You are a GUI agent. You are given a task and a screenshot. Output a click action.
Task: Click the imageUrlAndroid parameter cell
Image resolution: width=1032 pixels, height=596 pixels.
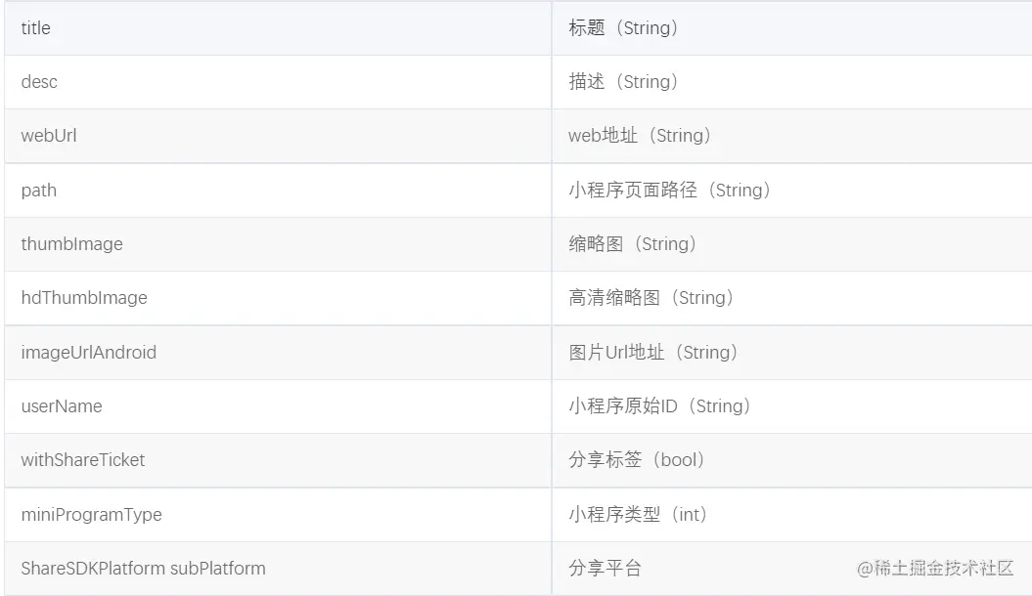coord(89,353)
